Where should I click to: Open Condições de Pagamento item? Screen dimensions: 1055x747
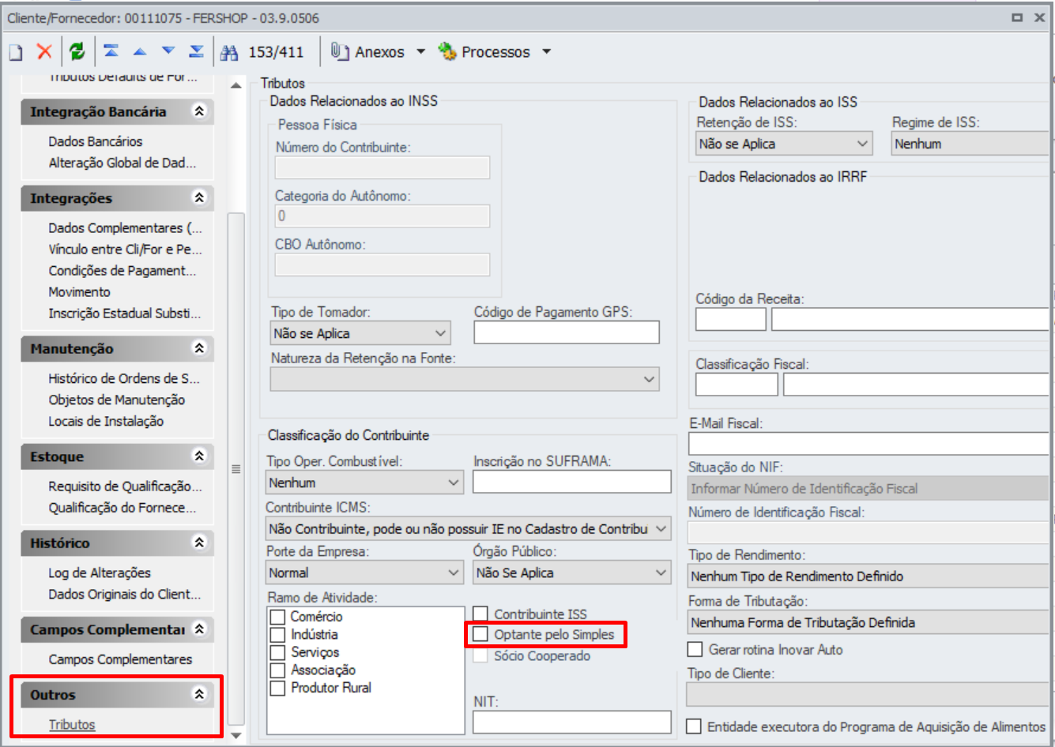(122, 270)
